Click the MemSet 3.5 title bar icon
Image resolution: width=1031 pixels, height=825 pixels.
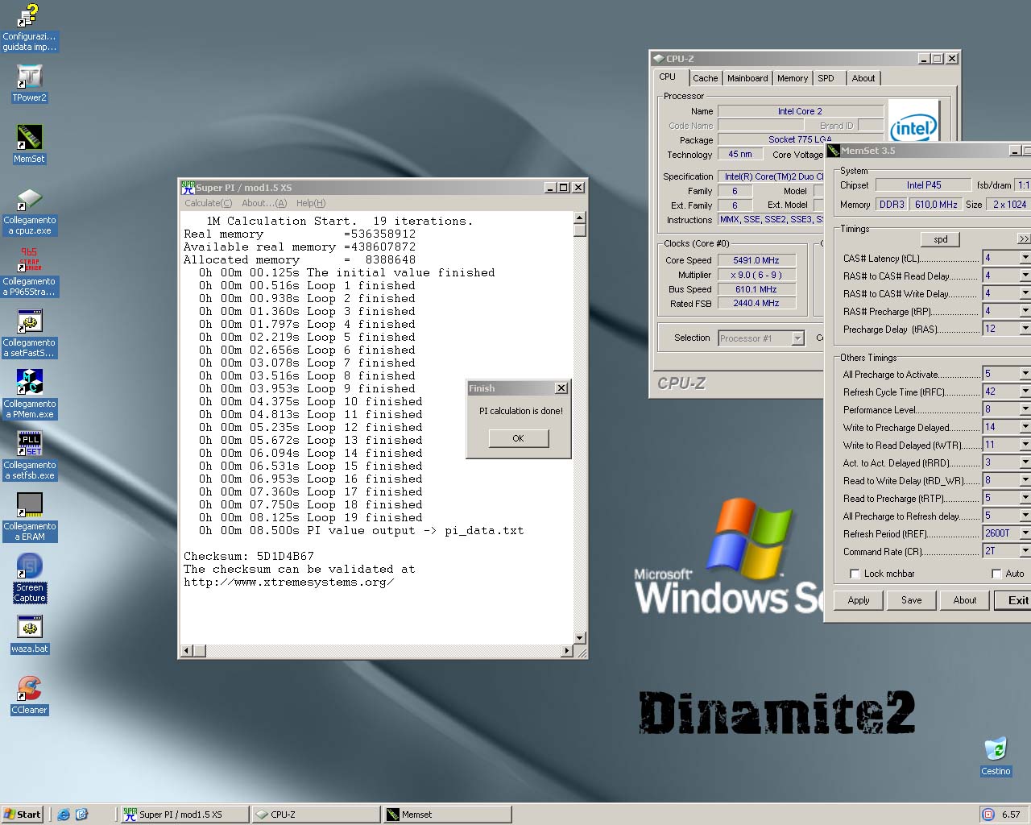point(833,151)
